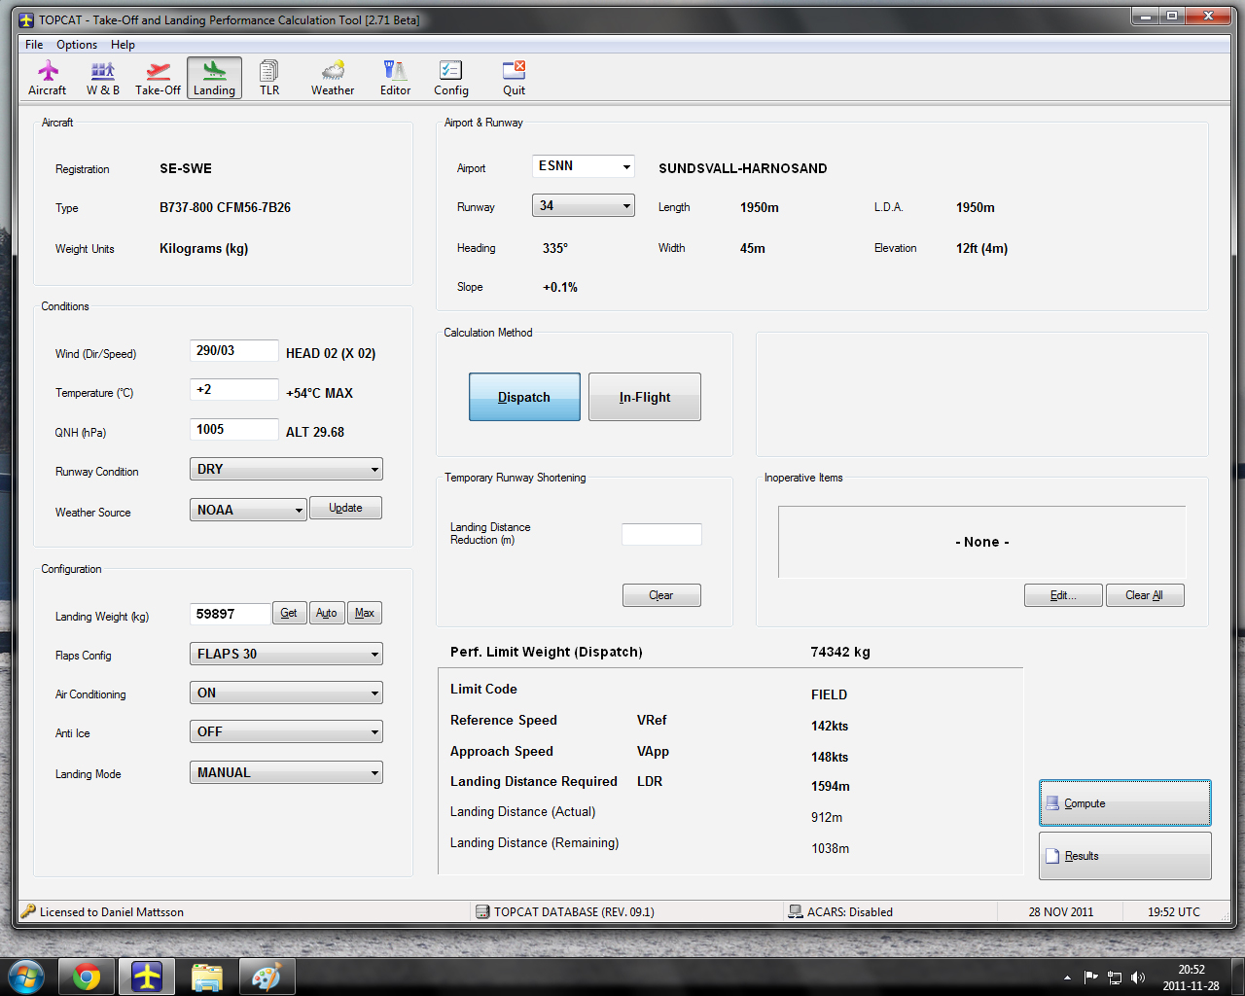
Task: Open Paint from the taskbar
Action: coord(267,977)
